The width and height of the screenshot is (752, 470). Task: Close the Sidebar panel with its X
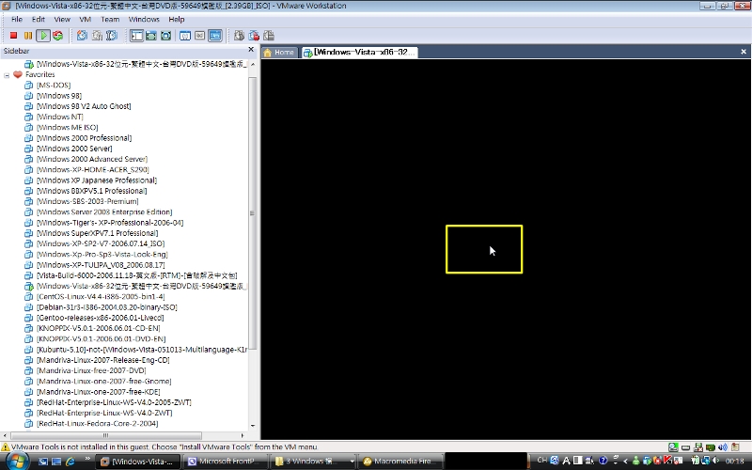tap(251, 50)
